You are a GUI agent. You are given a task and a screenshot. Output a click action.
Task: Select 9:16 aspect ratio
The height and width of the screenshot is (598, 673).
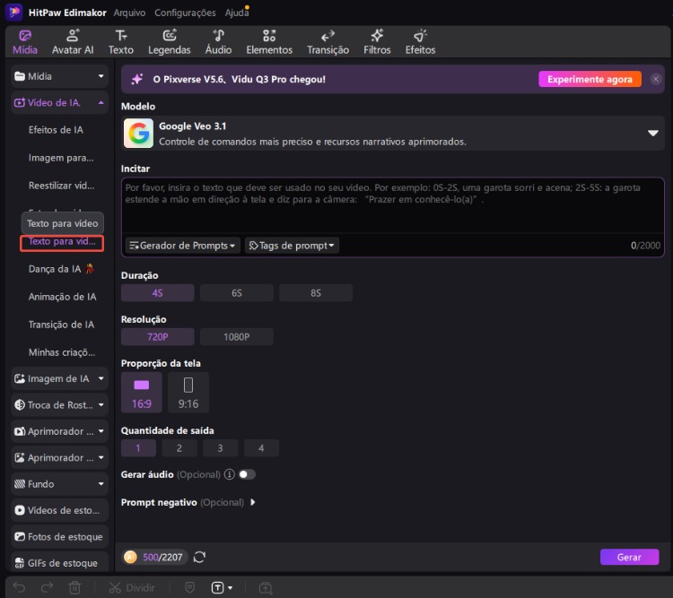(x=188, y=393)
